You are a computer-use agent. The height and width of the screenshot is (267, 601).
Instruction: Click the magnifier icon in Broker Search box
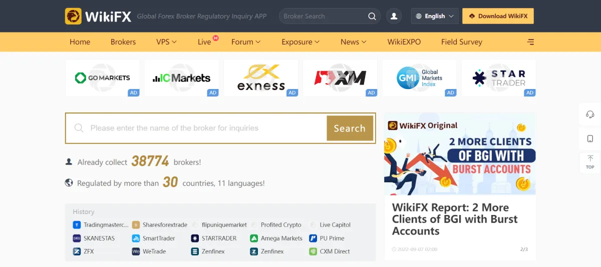tap(372, 16)
